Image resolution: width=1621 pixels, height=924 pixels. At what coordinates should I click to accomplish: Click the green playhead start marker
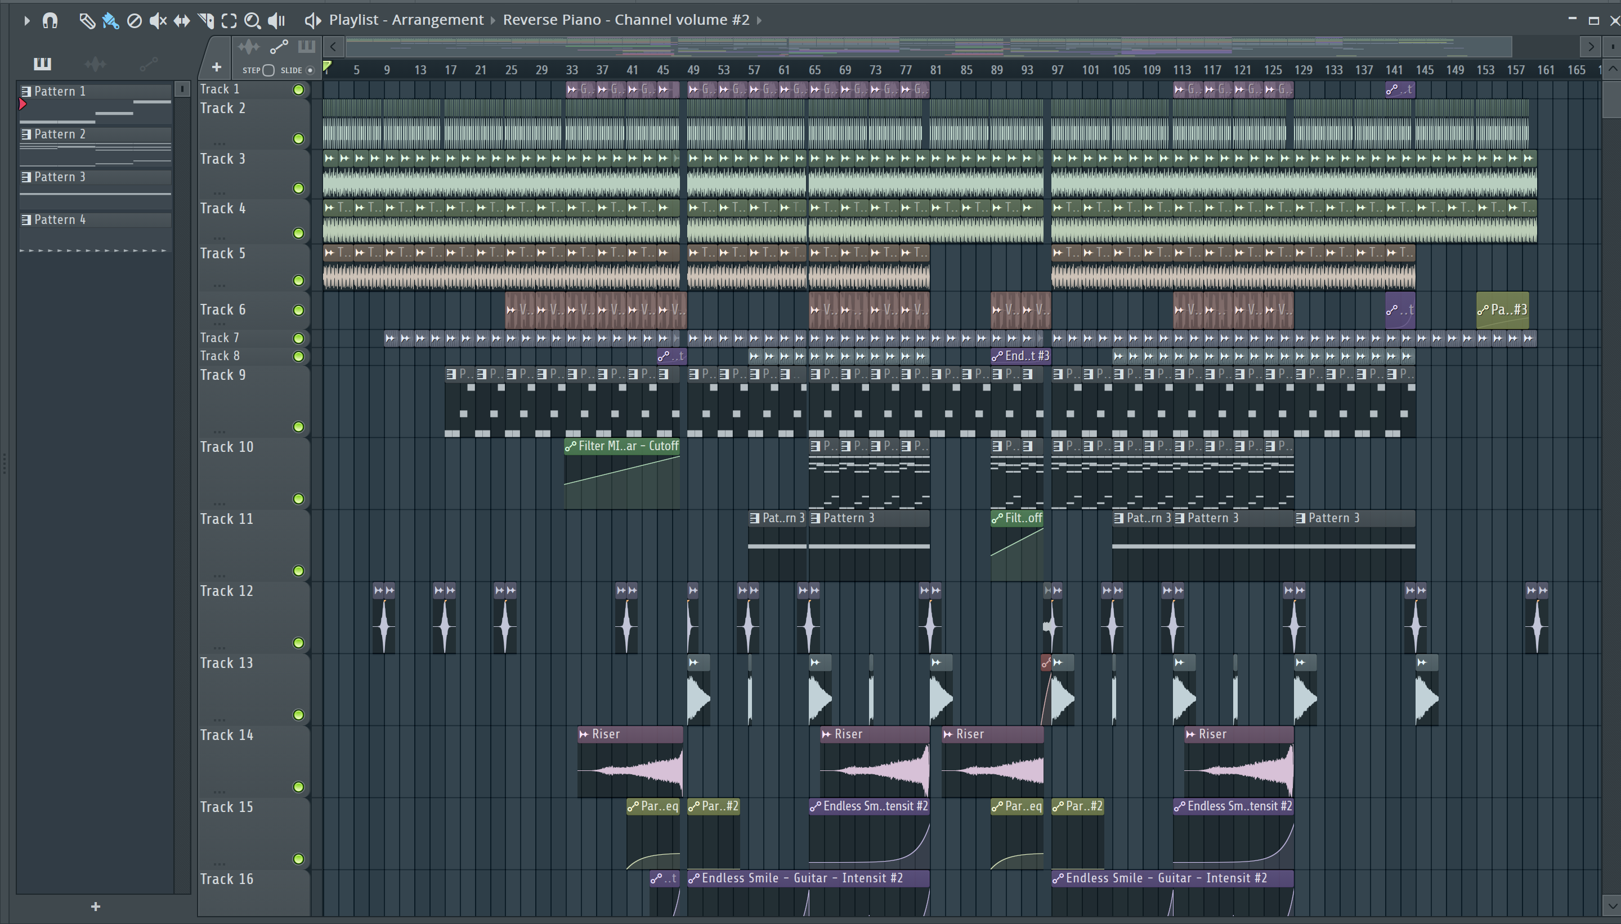[x=327, y=66]
